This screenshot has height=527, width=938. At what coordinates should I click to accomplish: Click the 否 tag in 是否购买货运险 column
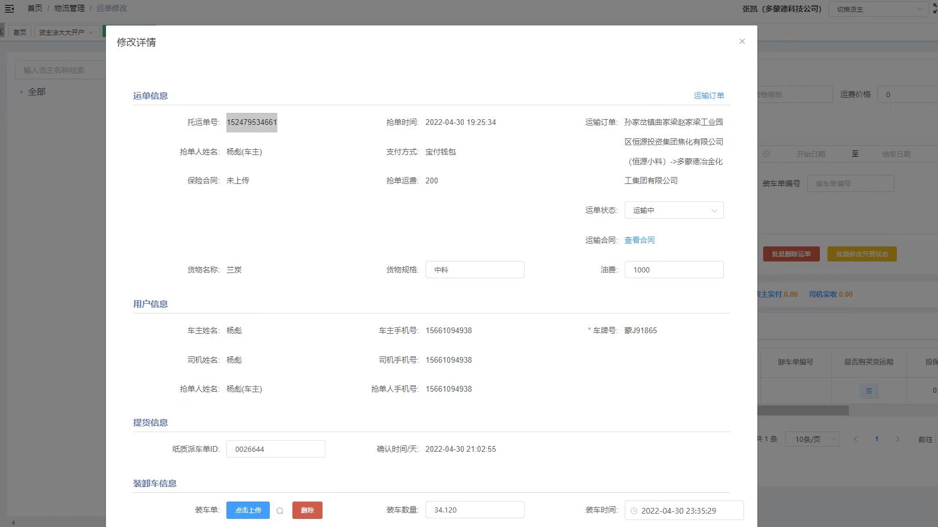[869, 391]
